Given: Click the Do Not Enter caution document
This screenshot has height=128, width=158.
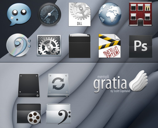Looking at the screenshot, I should click(109, 46).
